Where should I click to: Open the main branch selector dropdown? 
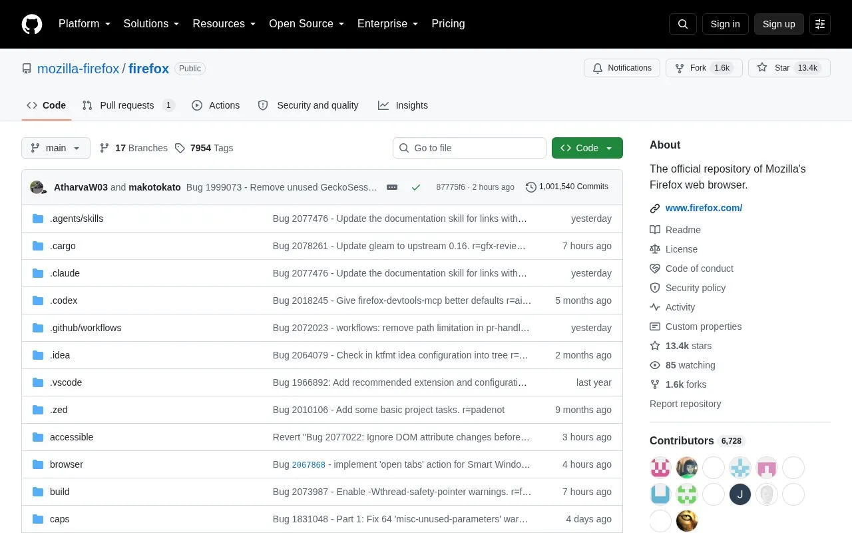[56, 148]
